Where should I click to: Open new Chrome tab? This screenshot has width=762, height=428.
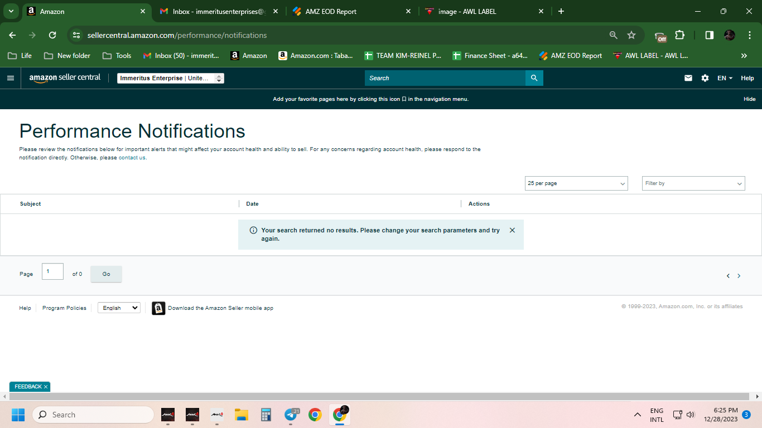[561, 11]
